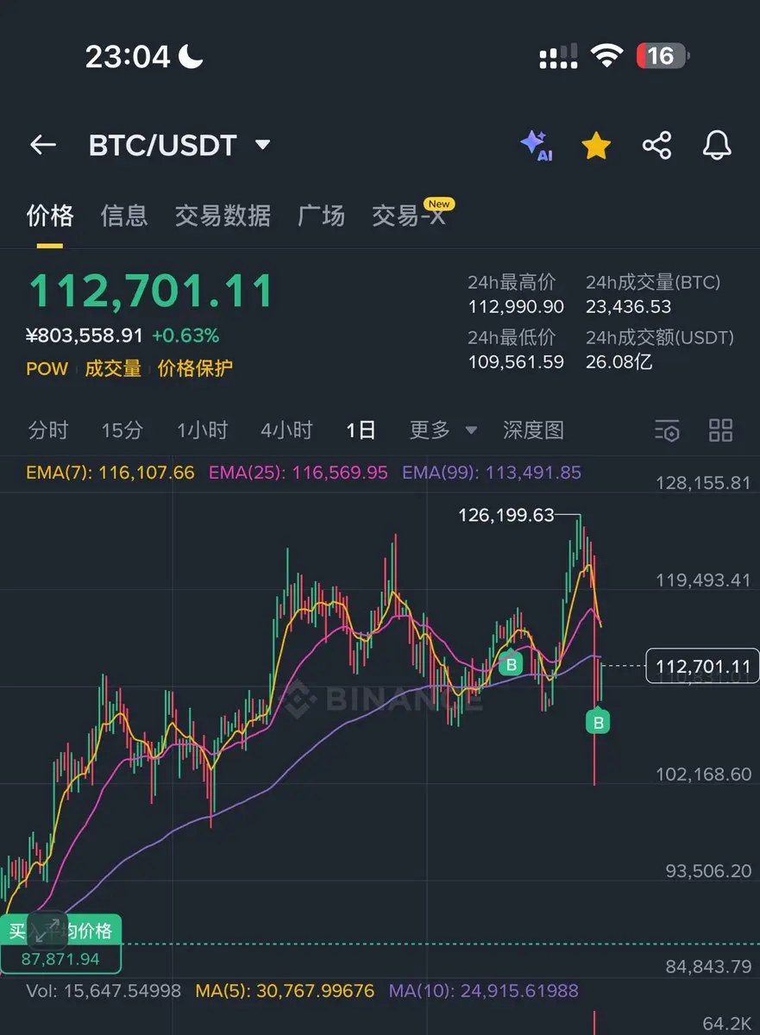Tap the lower B buy marker below candle
This screenshot has height=1035, width=760.
pyautogui.click(x=598, y=720)
